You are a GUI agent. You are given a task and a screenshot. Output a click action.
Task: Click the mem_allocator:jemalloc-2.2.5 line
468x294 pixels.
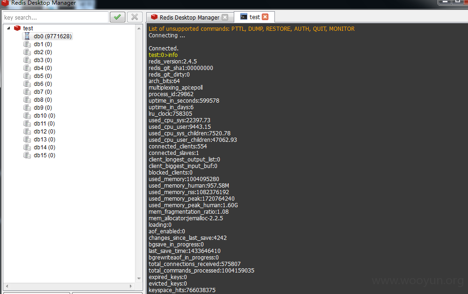coord(186,218)
